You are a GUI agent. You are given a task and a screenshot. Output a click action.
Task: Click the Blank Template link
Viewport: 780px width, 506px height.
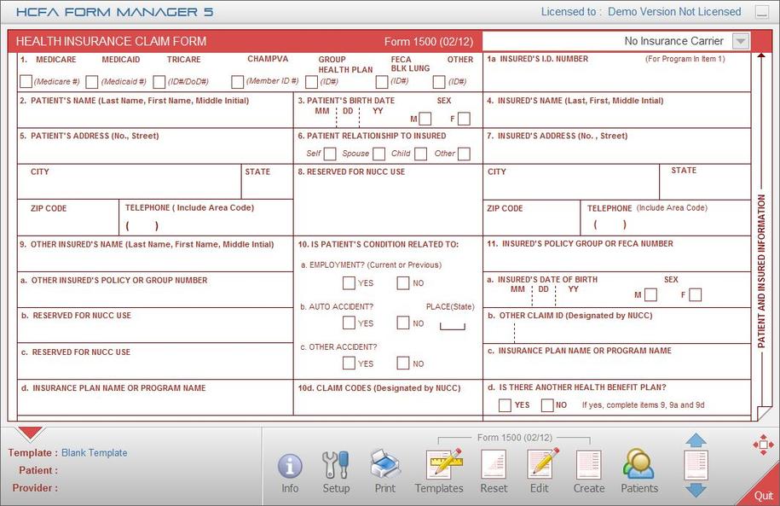click(94, 453)
